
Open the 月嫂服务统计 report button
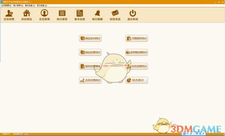[136, 38]
